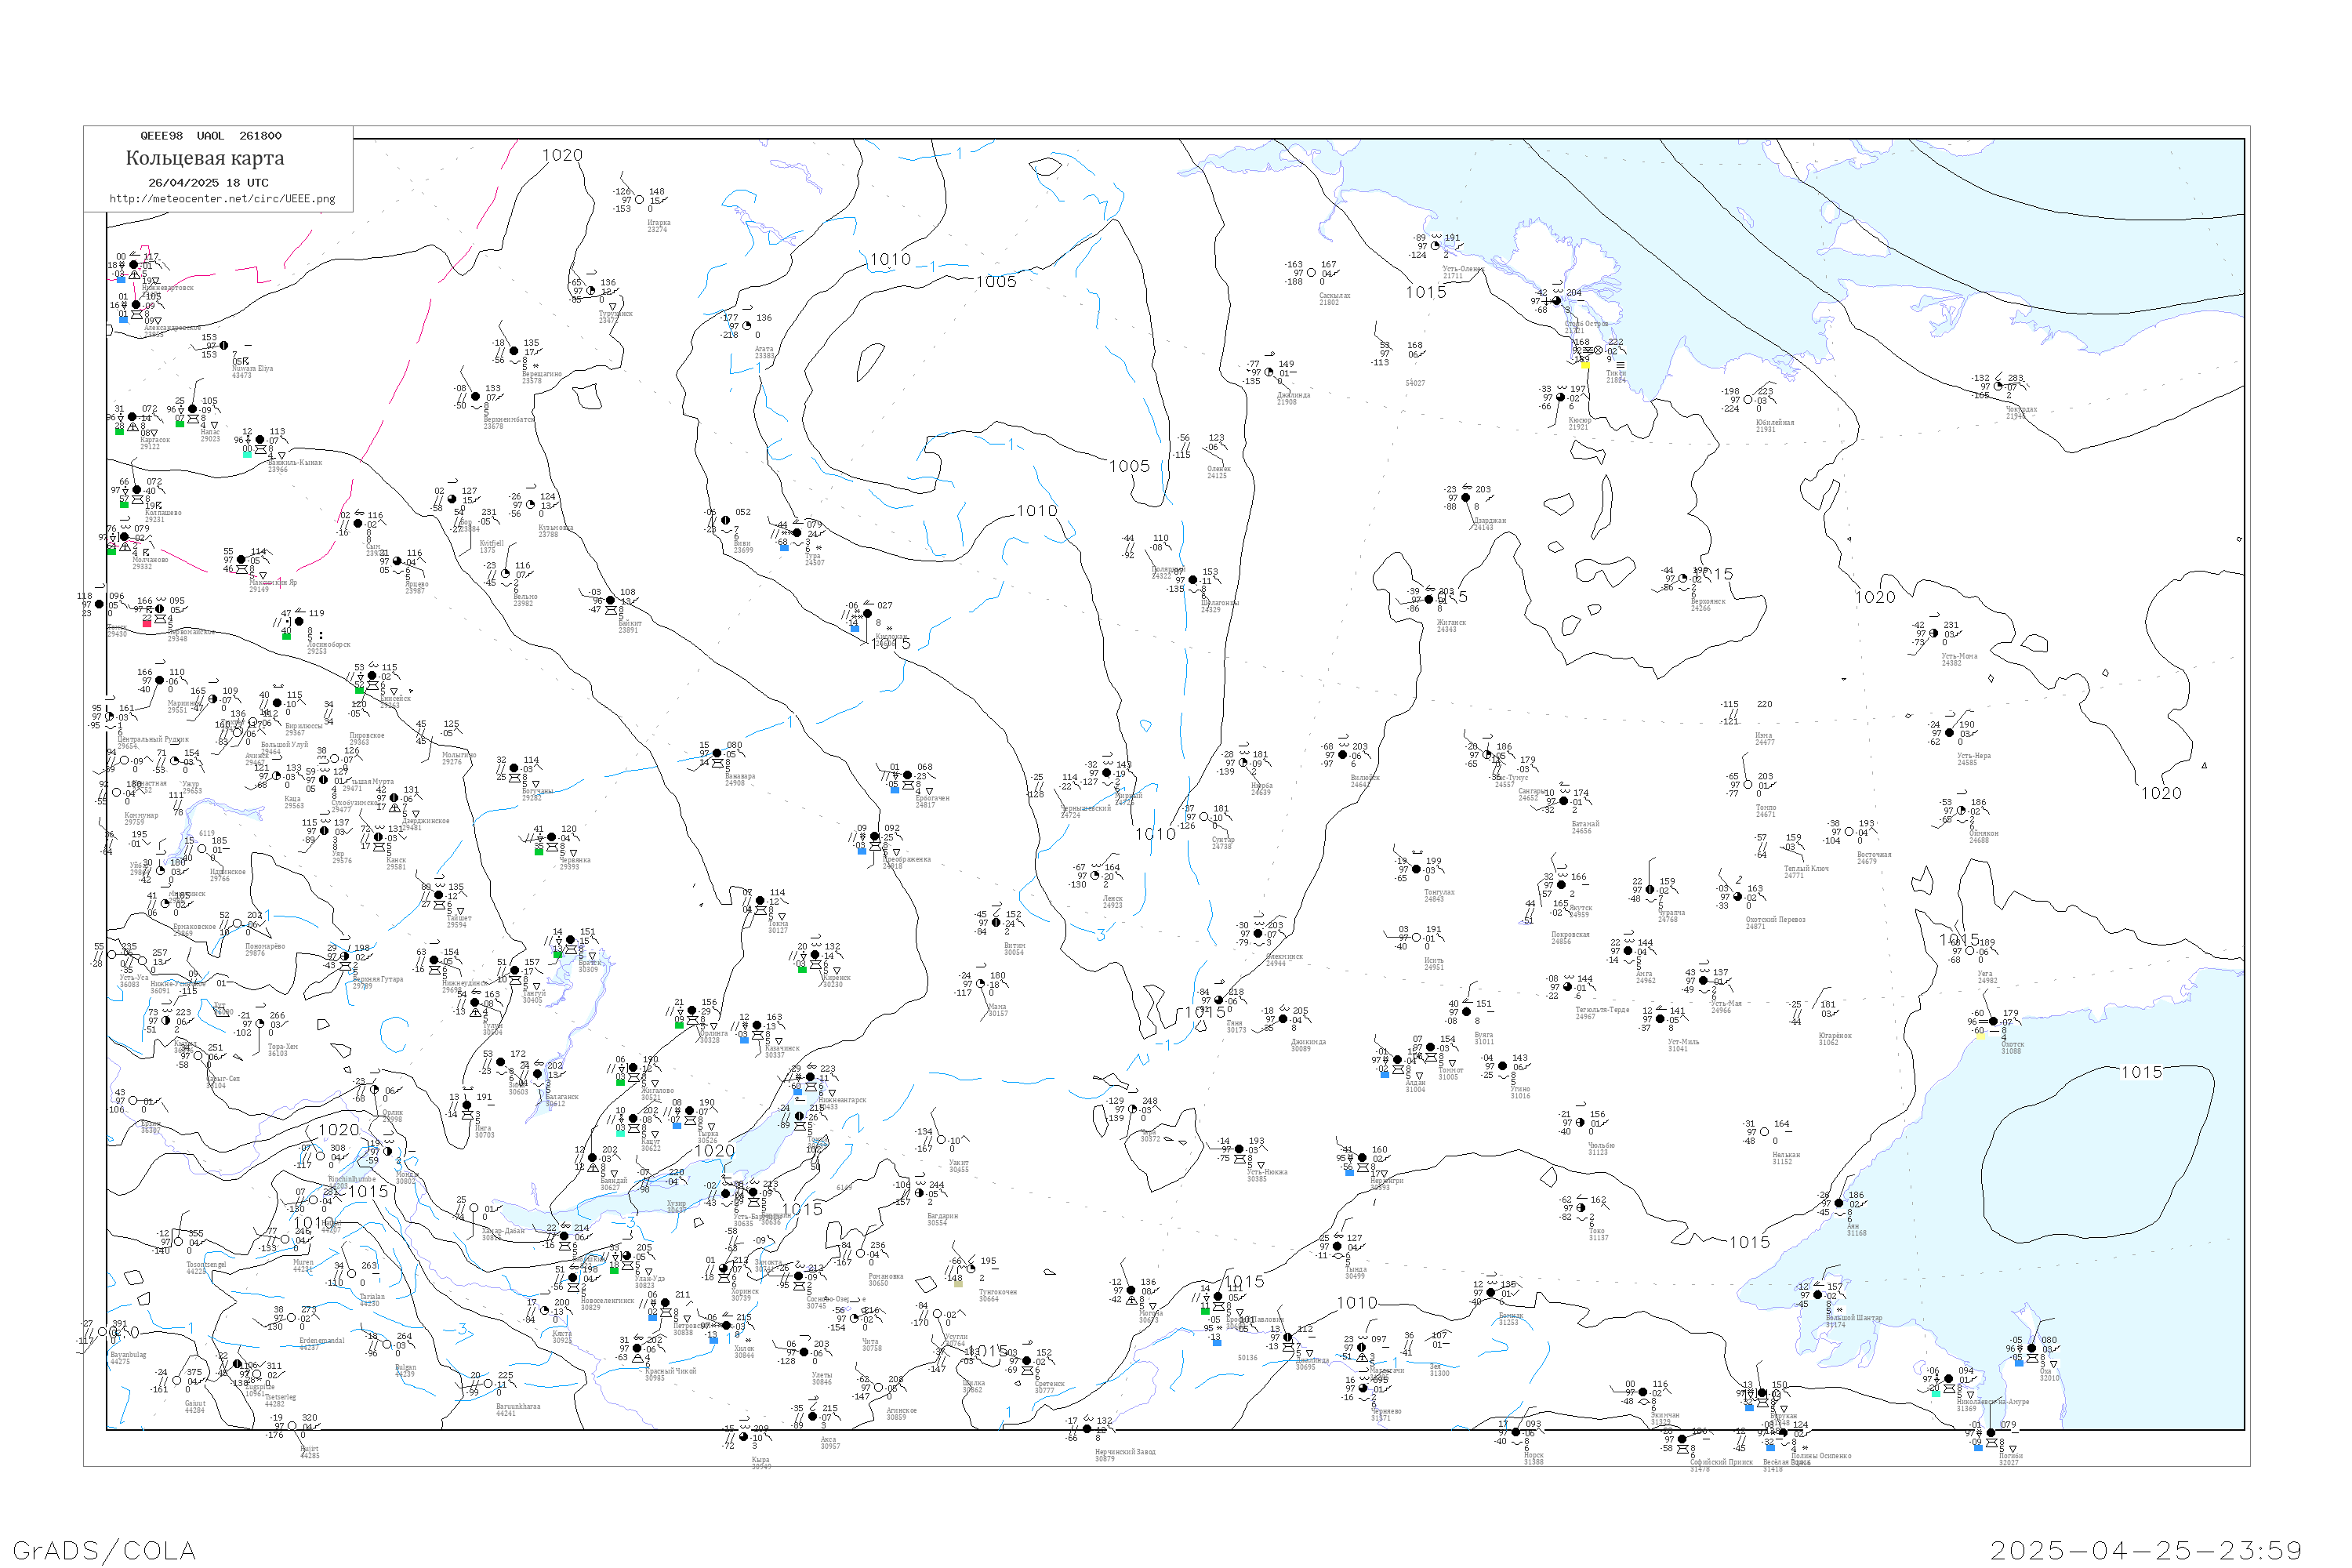Image resolution: width=2352 pixels, height=1568 pixels.
Task: Click the 26/04/2025 18 UTC date text
Action: (x=208, y=183)
